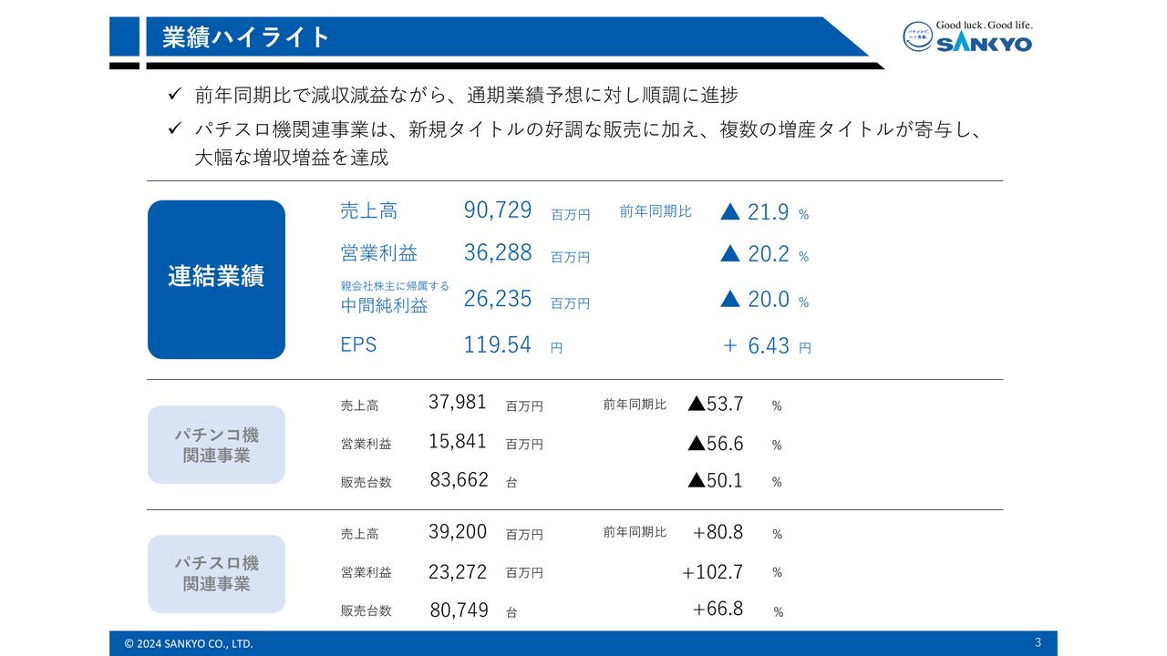Viewport: 1167px width, 656px height.
Task: Select pachinko operating profit 15,841
Action: point(458,441)
